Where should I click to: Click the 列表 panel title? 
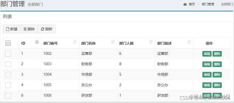[7, 17]
